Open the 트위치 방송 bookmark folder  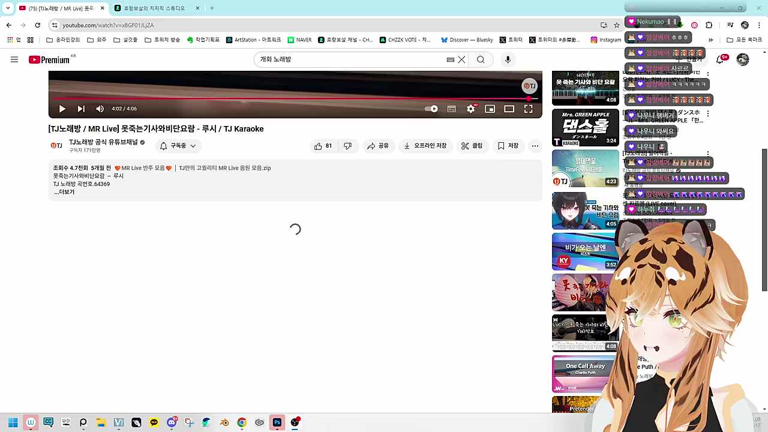[162, 40]
